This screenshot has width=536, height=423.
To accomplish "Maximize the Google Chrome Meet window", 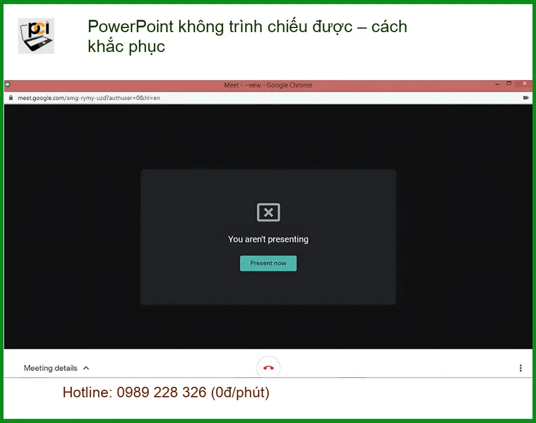I will tap(509, 84).
